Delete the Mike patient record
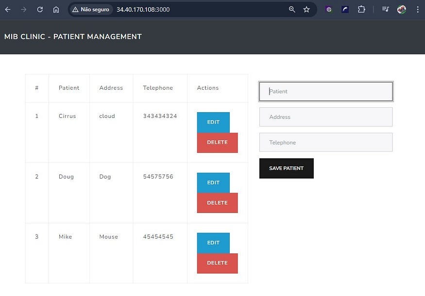This screenshot has width=425, height=296. [x=218, y=263]
